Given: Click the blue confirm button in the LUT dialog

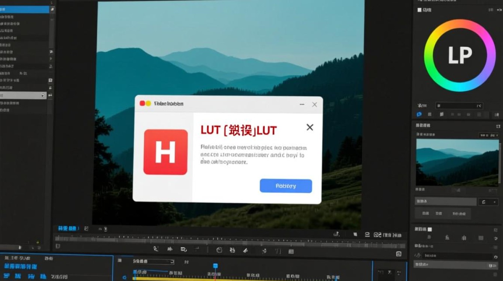Looking at the screenshot, I should 286,186.
